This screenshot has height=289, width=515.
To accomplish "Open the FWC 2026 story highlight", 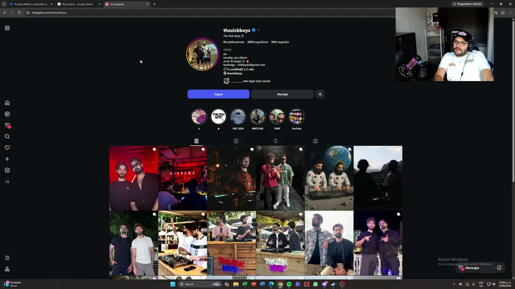I will coord(238,117).
